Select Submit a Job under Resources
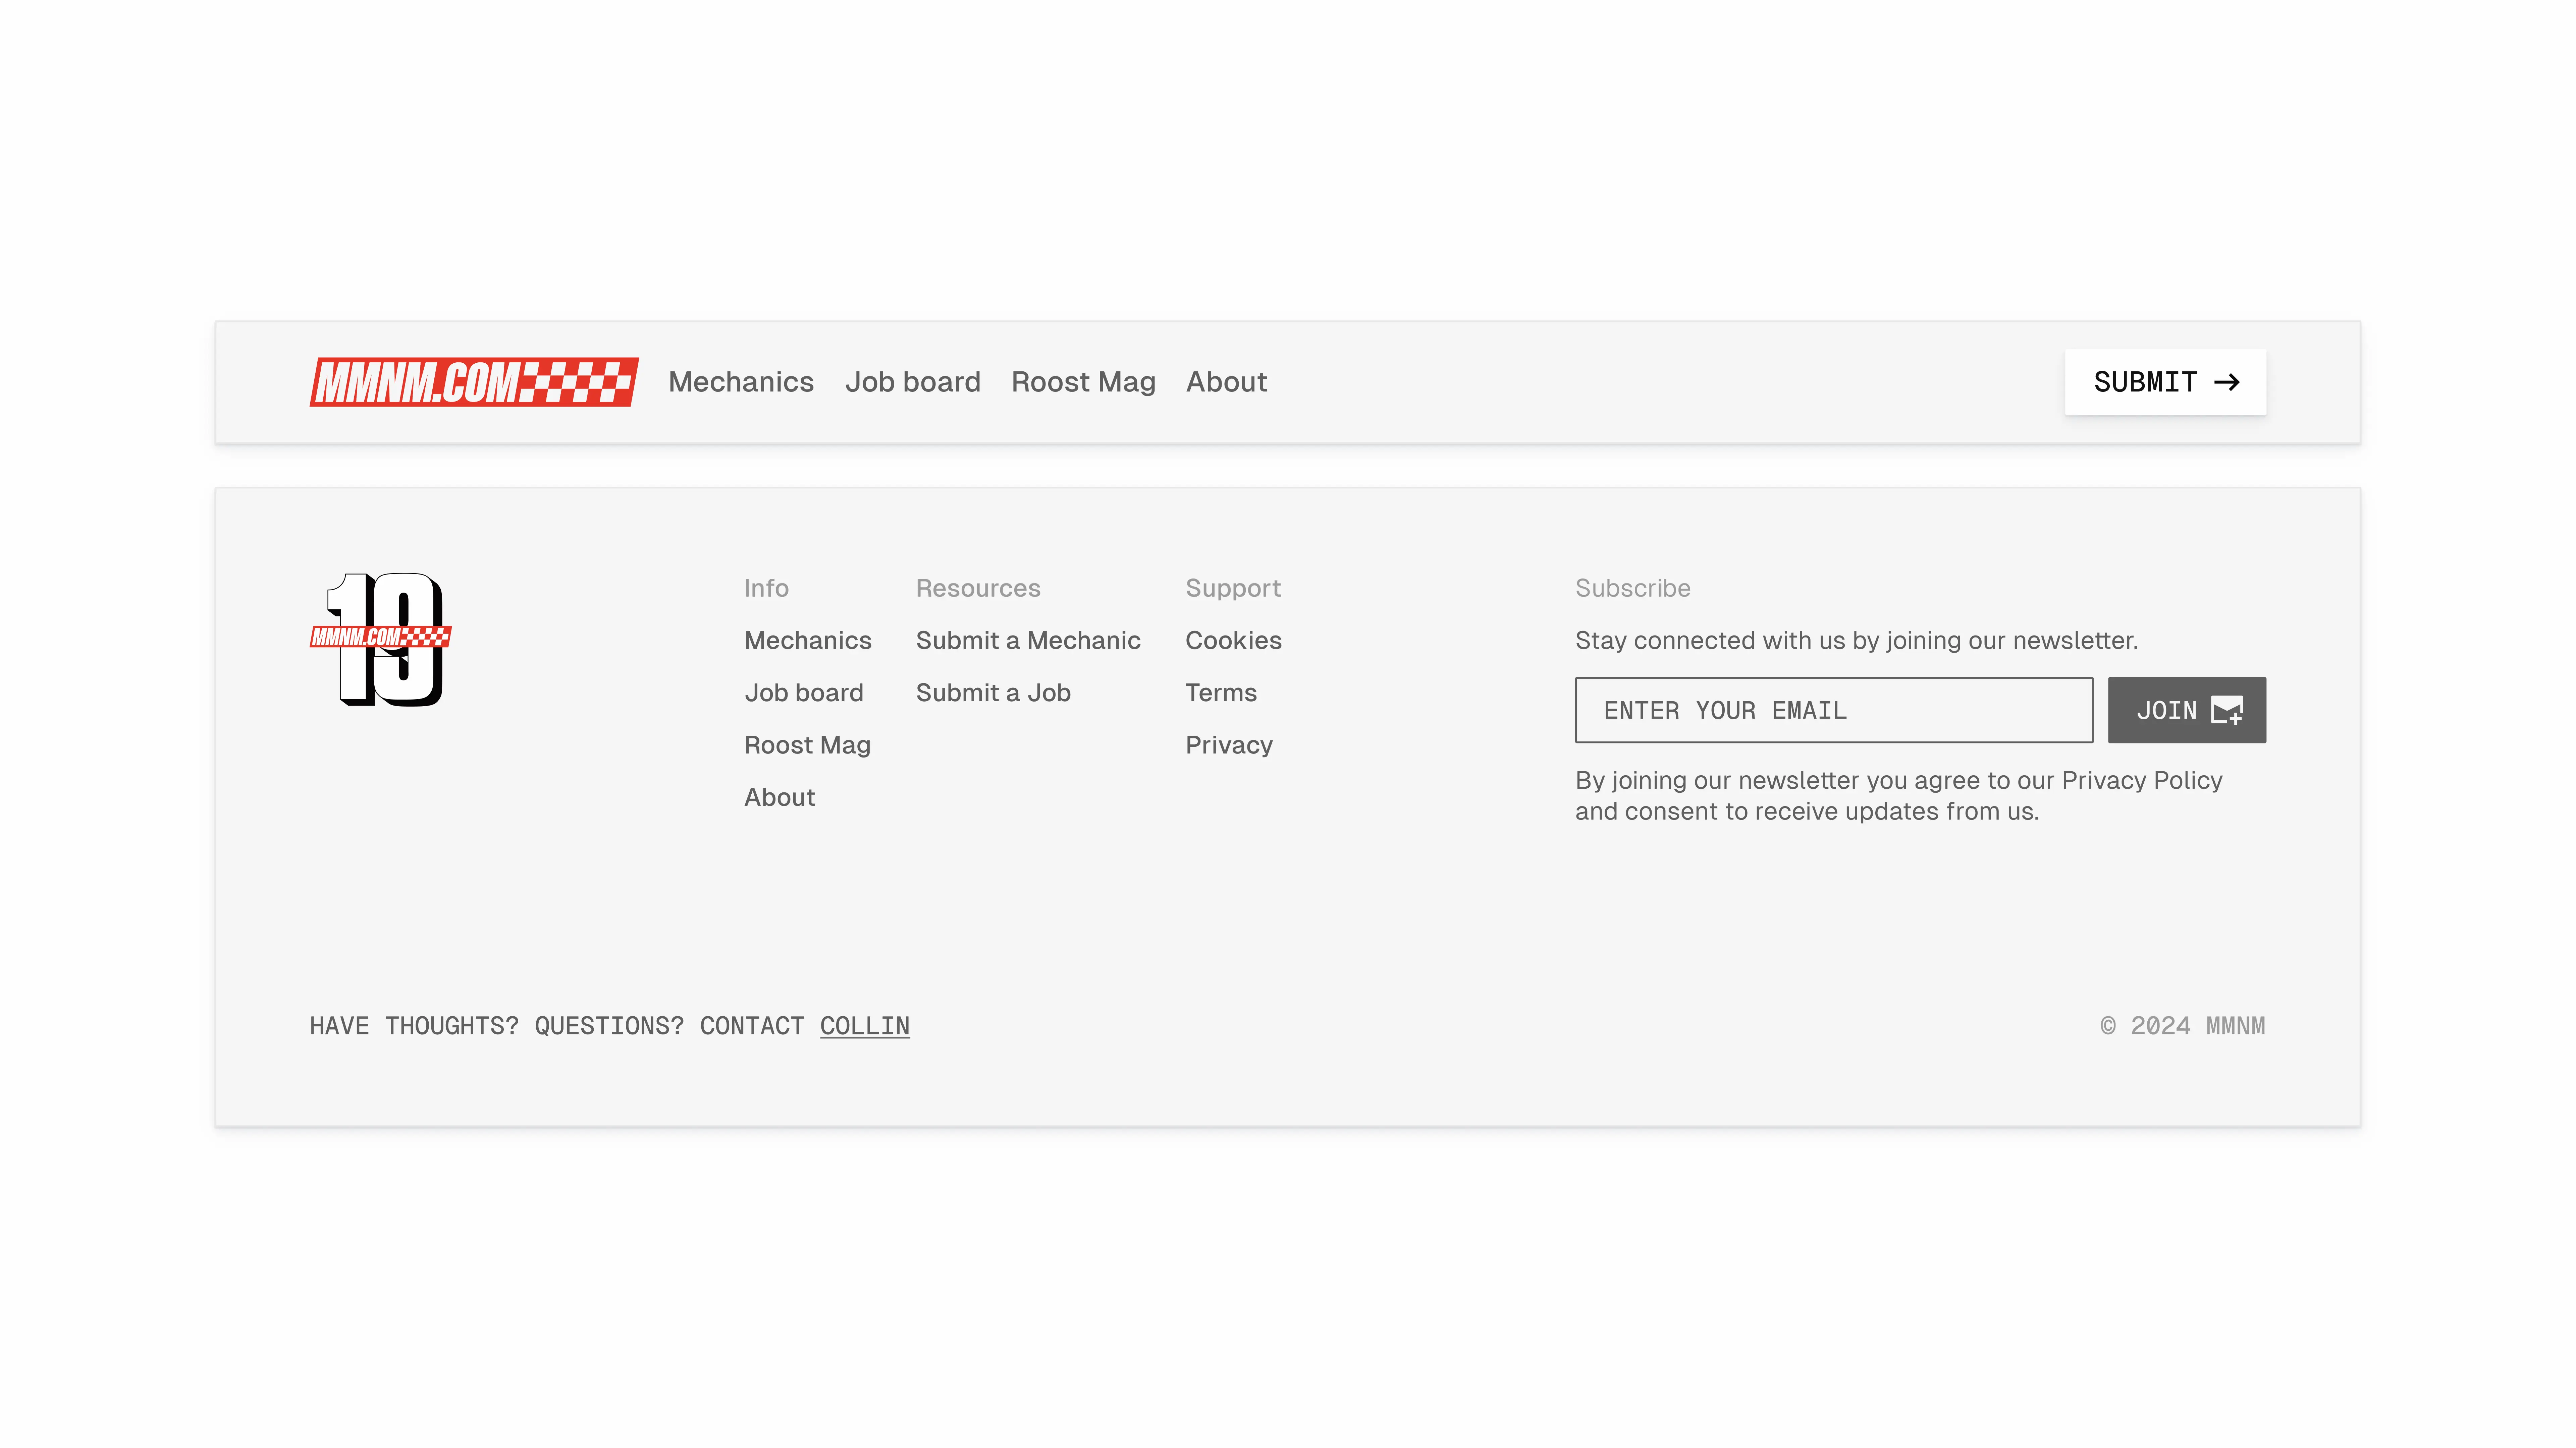Screen dimensions: 2576x1448 click(993, 692)
